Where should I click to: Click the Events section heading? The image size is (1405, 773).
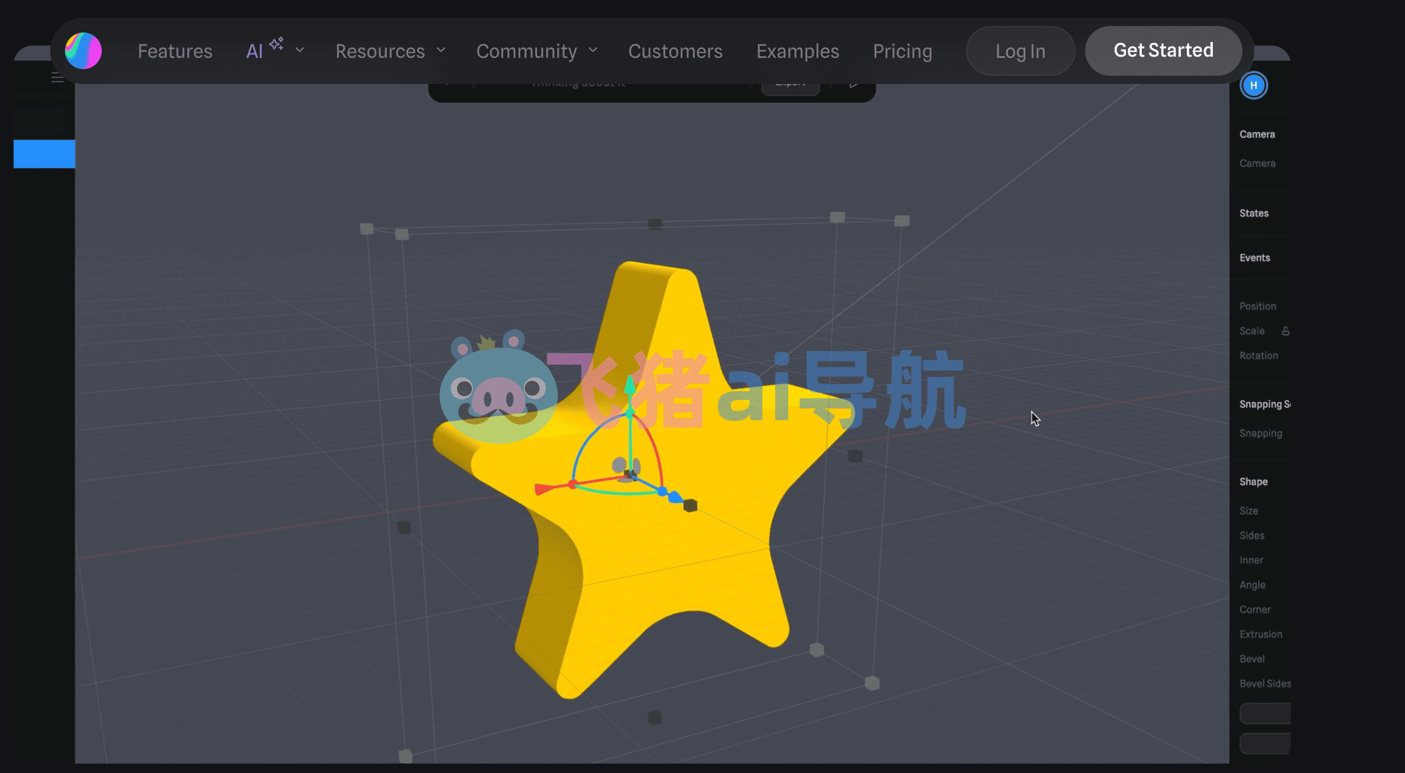click(1255, 258)
